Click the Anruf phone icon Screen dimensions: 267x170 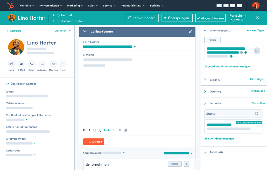[31, 64]
